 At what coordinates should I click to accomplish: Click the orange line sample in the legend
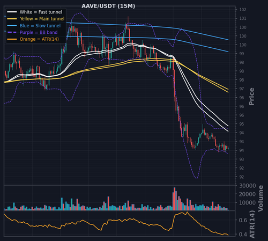coord(12,39)
